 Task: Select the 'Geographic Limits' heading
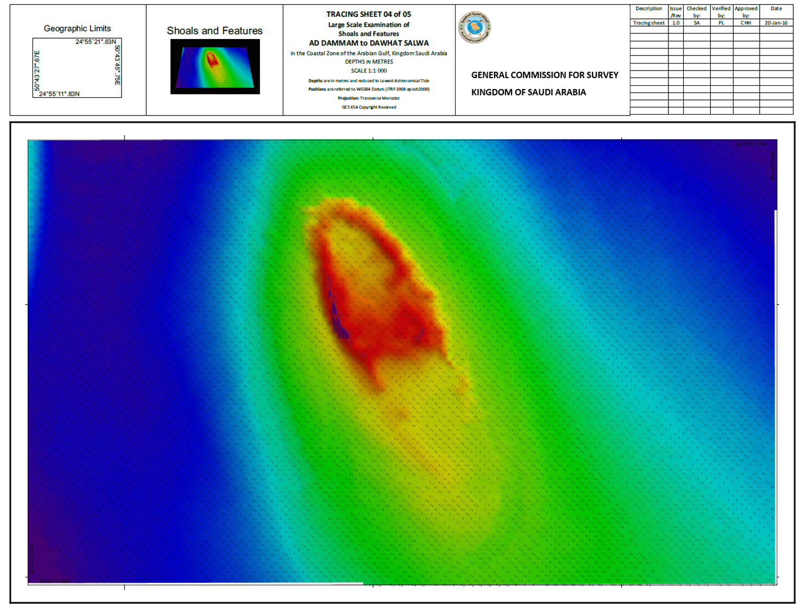[77, 28]
